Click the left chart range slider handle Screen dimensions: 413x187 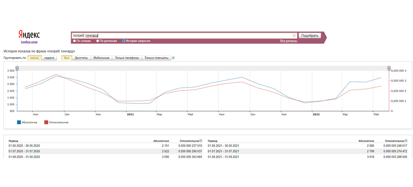(17, 68)
